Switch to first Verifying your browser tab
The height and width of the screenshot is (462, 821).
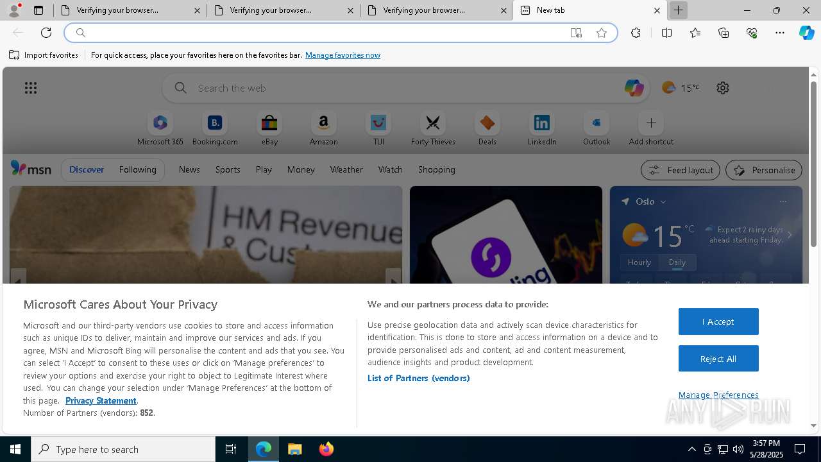tap(130, 10)
